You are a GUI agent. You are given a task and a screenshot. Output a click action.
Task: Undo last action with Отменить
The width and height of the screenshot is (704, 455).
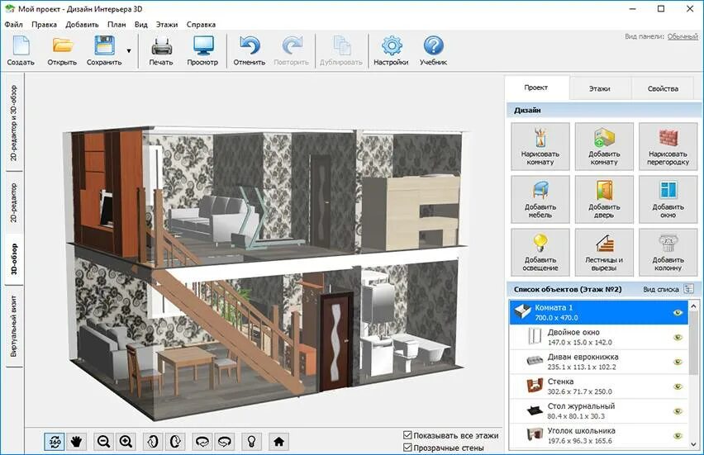pyautogui.click(x=250, y=50)
